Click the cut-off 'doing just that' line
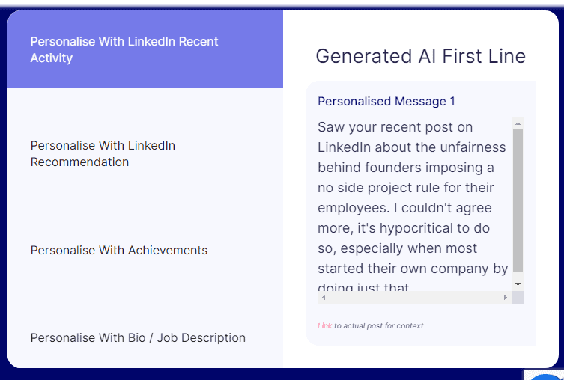Viewport: 564px width, 380px height. (363, 286)
